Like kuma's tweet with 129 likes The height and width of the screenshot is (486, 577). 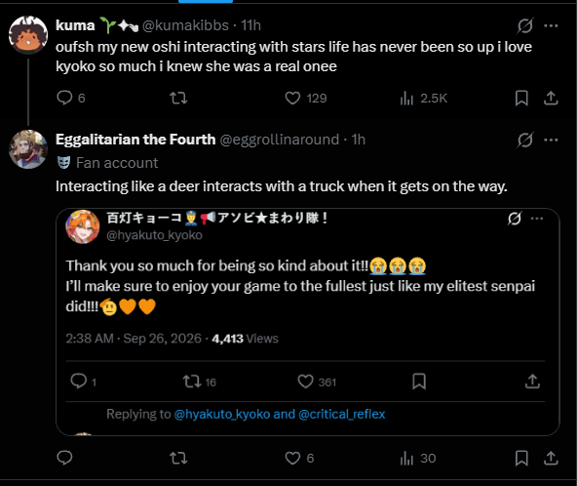293,98
